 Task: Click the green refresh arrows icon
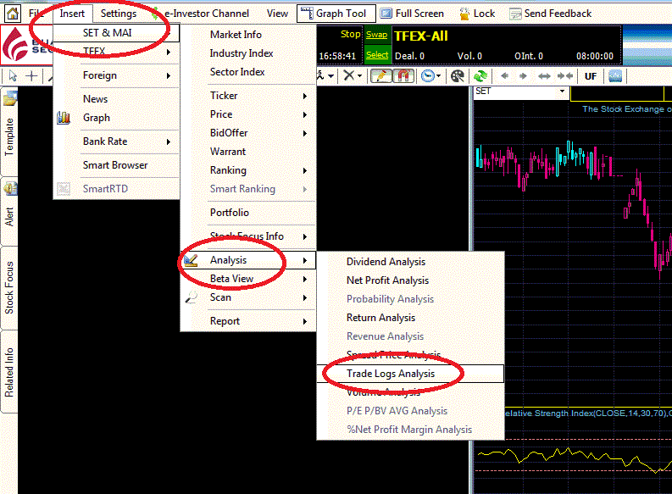(x=480, y=76)
